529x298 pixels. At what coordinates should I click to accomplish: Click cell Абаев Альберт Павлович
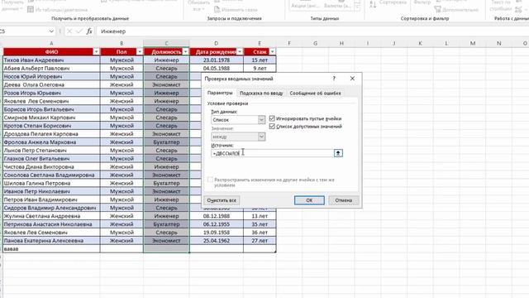coord(51,68)
